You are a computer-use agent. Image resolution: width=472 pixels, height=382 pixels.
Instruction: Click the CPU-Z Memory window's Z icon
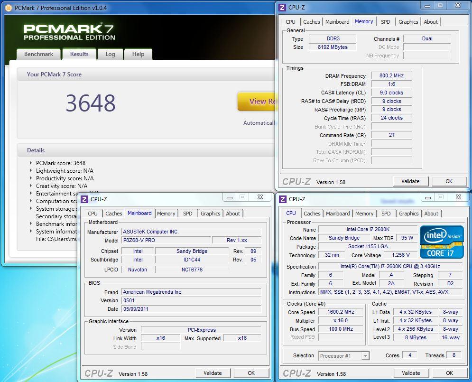coord(282,8)
